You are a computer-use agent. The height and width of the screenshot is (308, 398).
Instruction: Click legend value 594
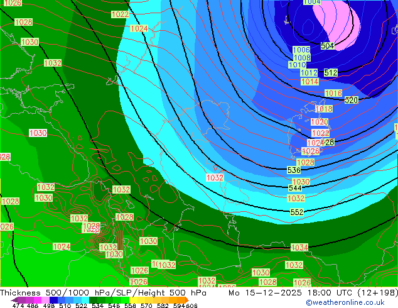(179, 305)
